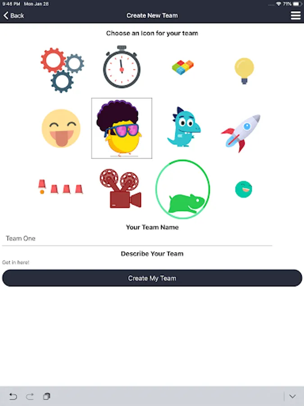Go back using the Back button
The height and width of the screenshot is (406, 304).
pyautogui.click(x=14, y=15)
